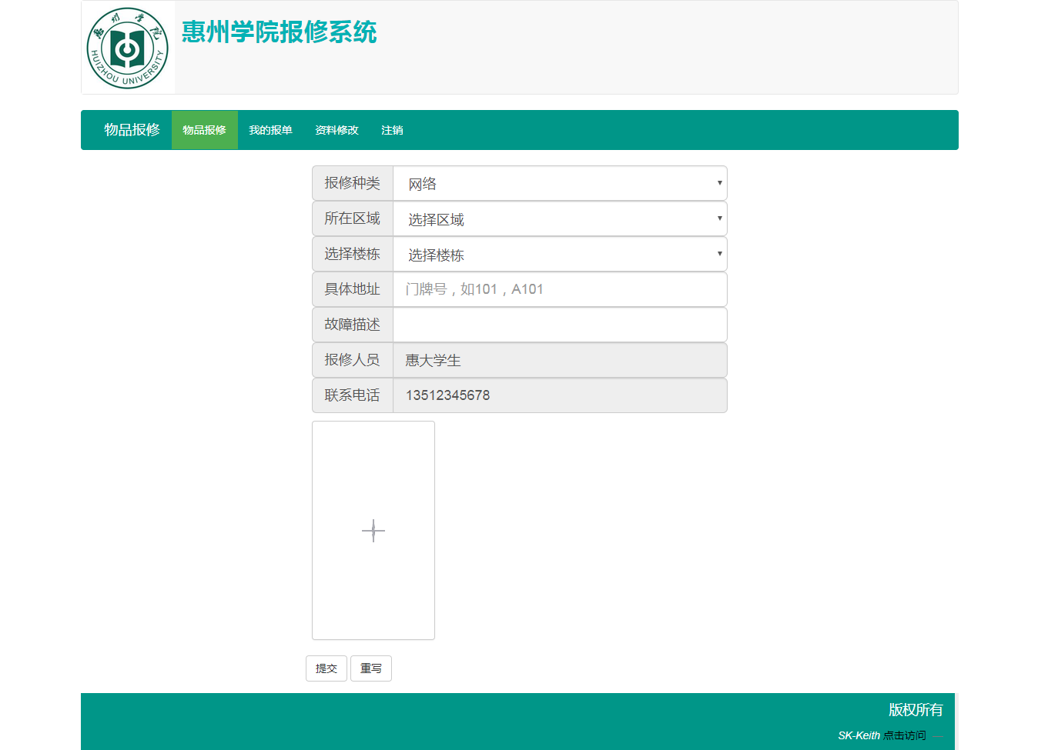Click the 选择楼栋 field label
The width and height of the screenshot is (1038, 750).
coord(352,254)
